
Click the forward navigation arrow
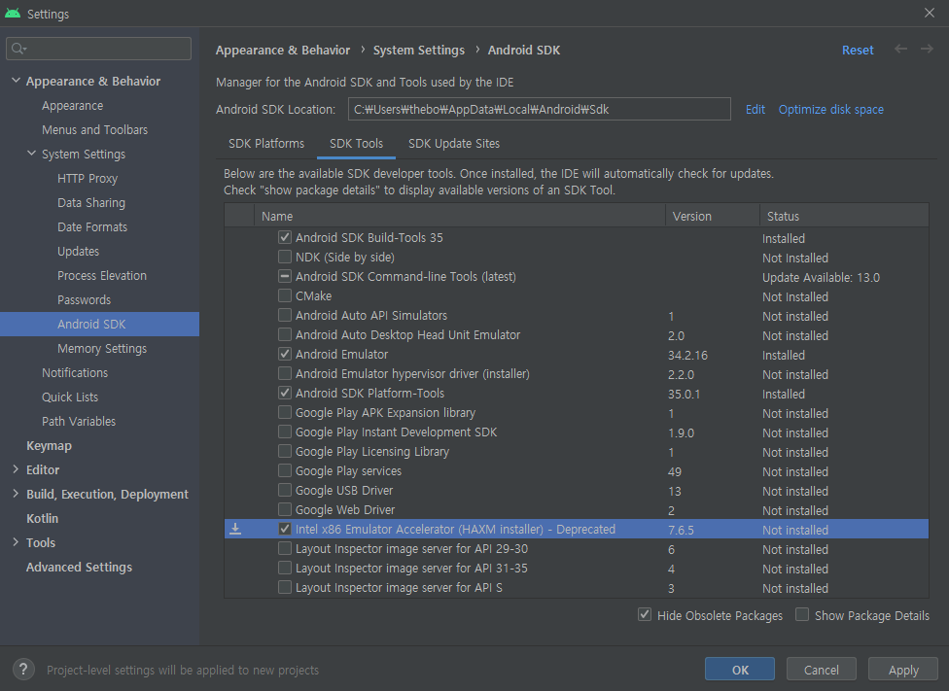click(x=927, y=49)
